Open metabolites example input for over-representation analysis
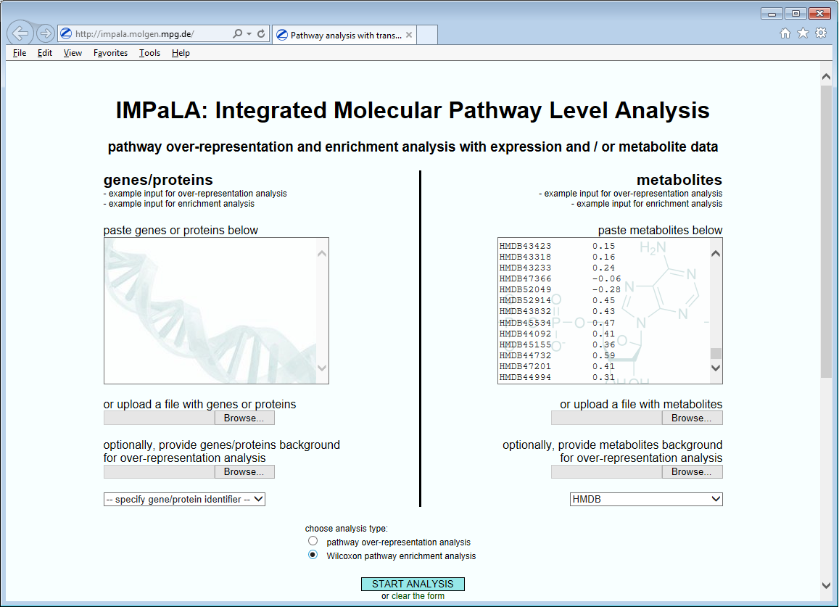This screenshot has width=839, height=607. coord(633,193)
